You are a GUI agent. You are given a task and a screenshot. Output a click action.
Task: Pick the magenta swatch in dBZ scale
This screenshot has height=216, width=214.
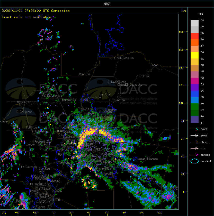pyautogui.click(x=194, y=81)
